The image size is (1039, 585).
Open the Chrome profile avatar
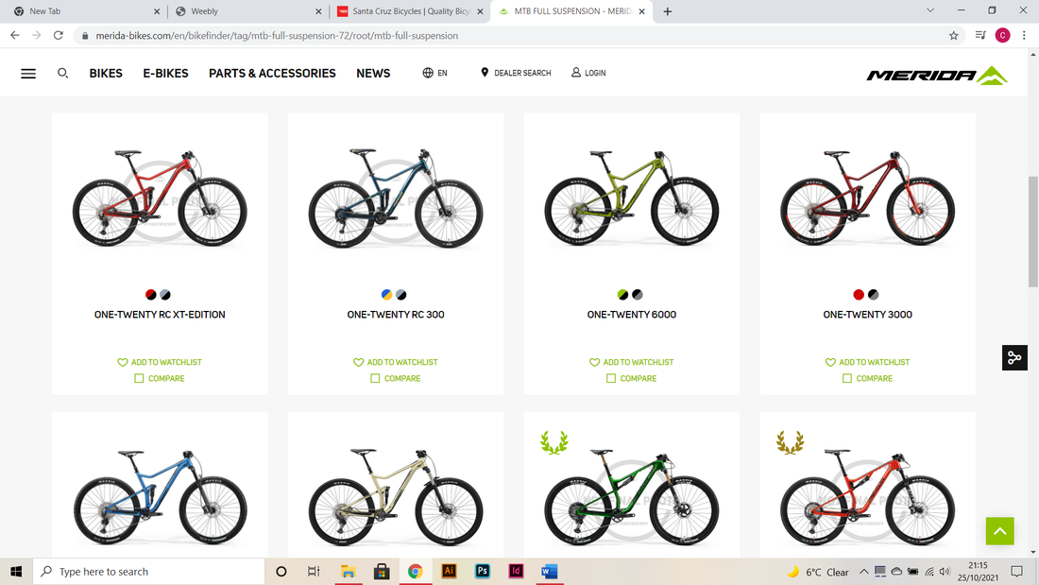click(x=1002, y=35)
